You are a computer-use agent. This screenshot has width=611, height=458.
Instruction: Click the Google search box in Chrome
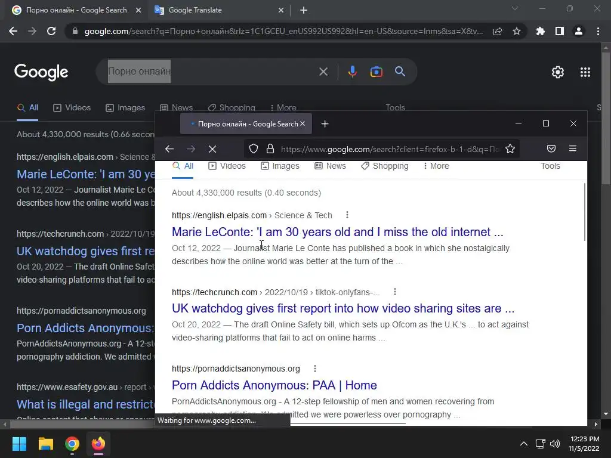click(211, 72)
